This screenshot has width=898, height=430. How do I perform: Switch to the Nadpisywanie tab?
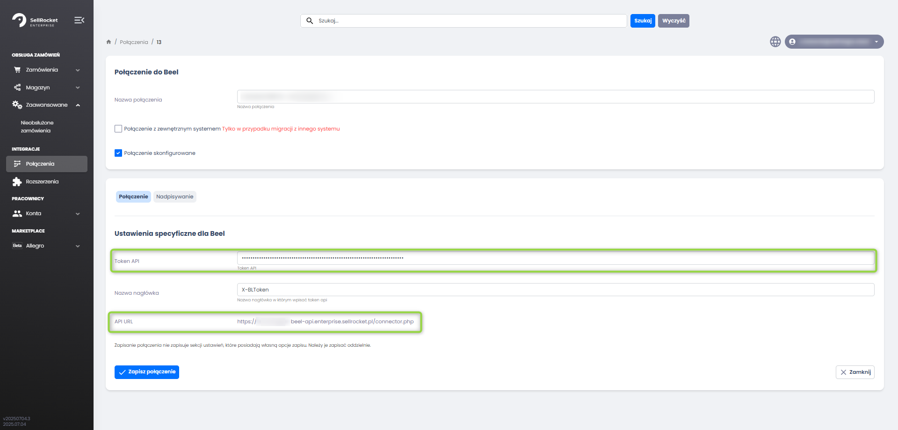pos(175,197)
